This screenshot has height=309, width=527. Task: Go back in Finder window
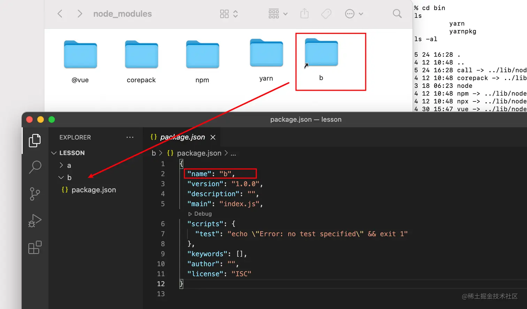pos(60,14)
